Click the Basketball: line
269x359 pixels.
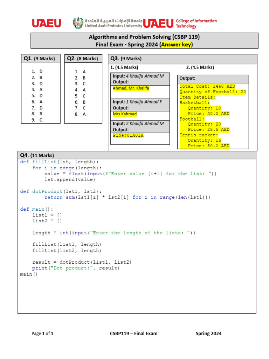[x=195, y=103]
